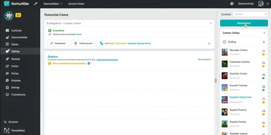
Task: Open the third game thumbnail with the red artwork
Action: tap(225, 76)
